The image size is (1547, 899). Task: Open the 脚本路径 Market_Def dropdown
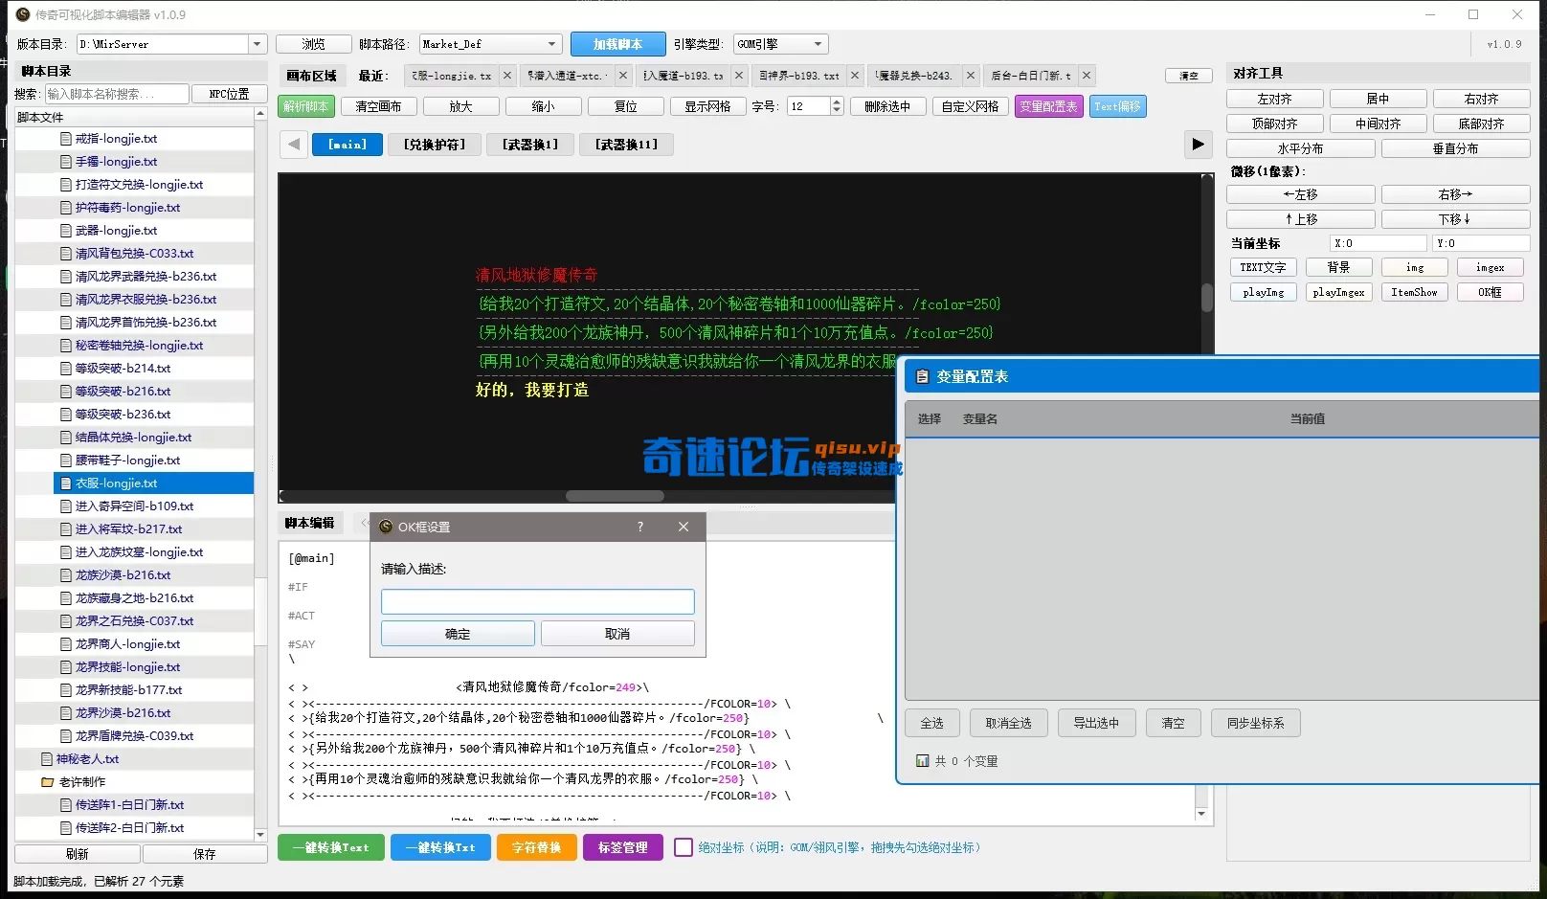pyautogui.click(x=552, y=44)
